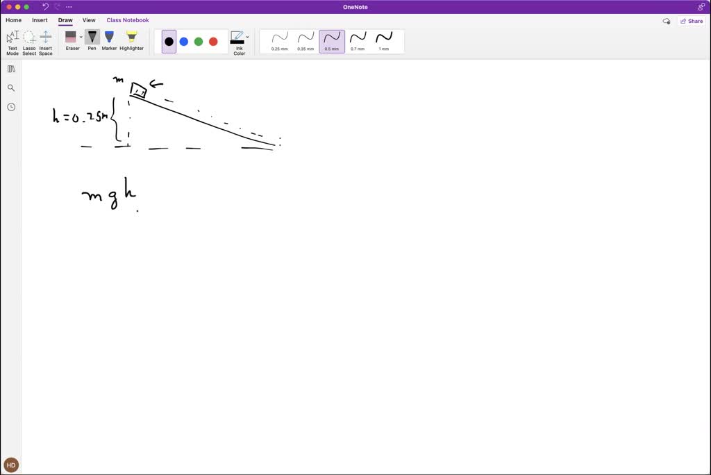Pick the Marker tool
Viewport: 711px width, 475px height.
(x=109, y=40)
